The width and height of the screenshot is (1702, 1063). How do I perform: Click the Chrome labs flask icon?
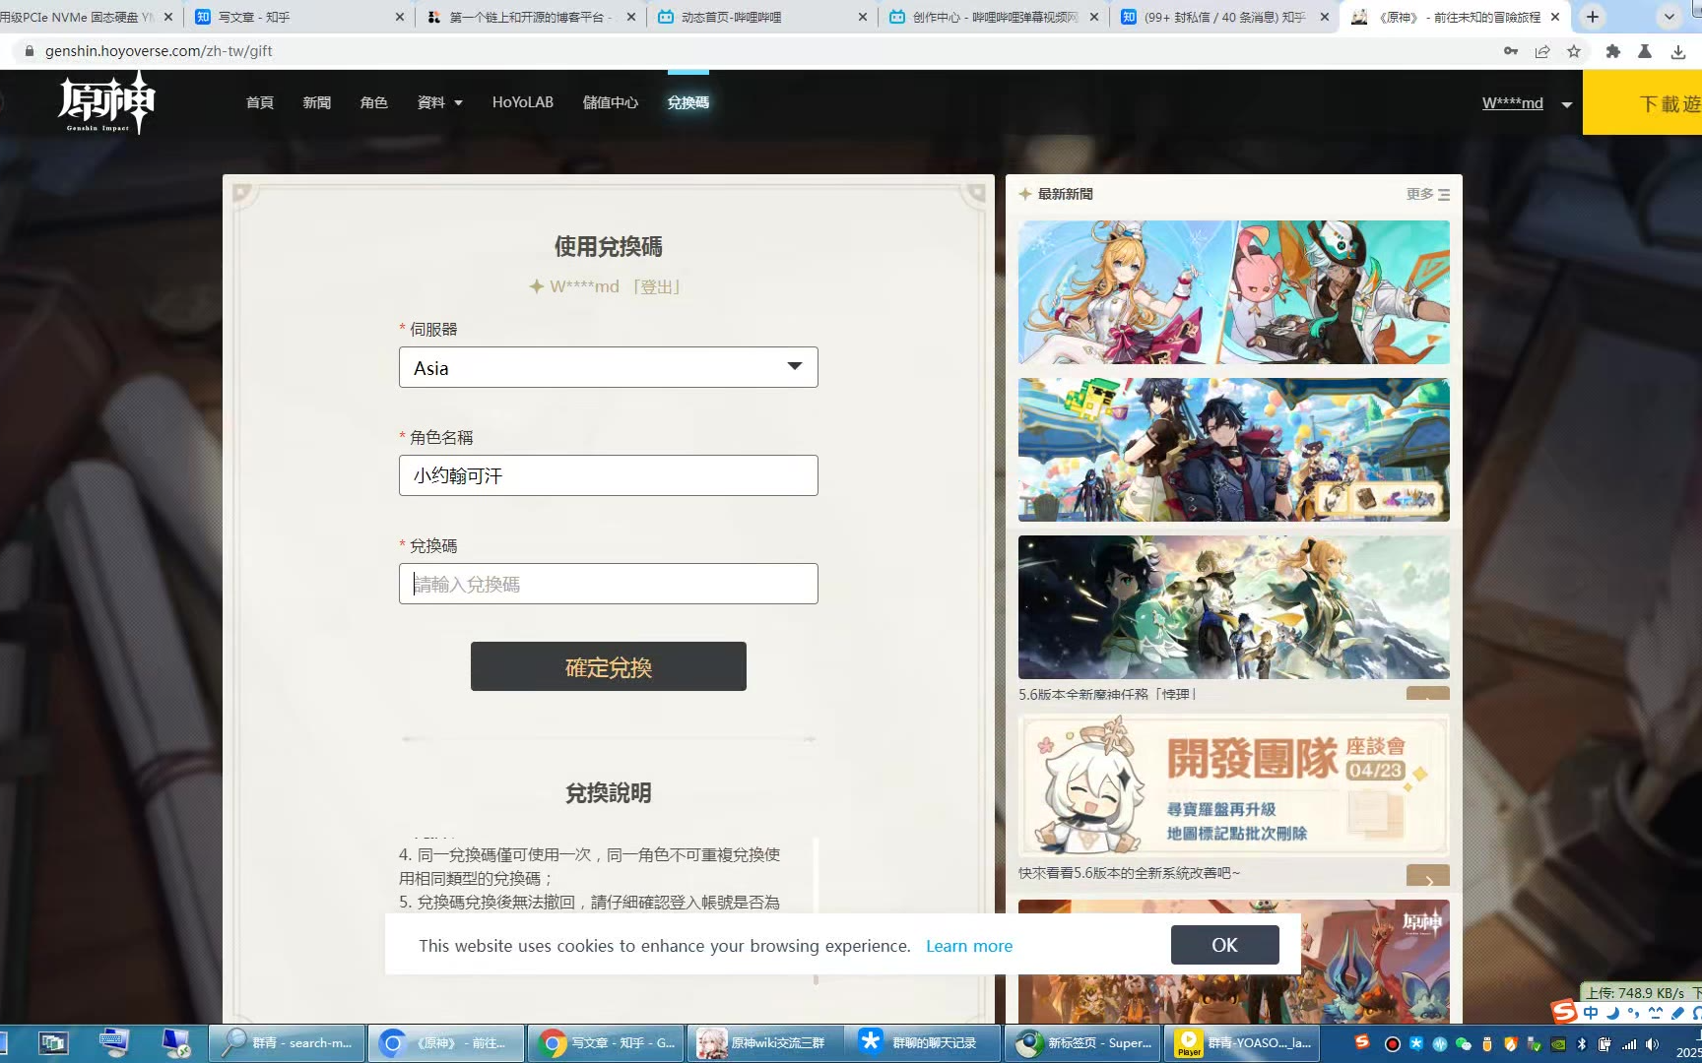coord(1645,51)
